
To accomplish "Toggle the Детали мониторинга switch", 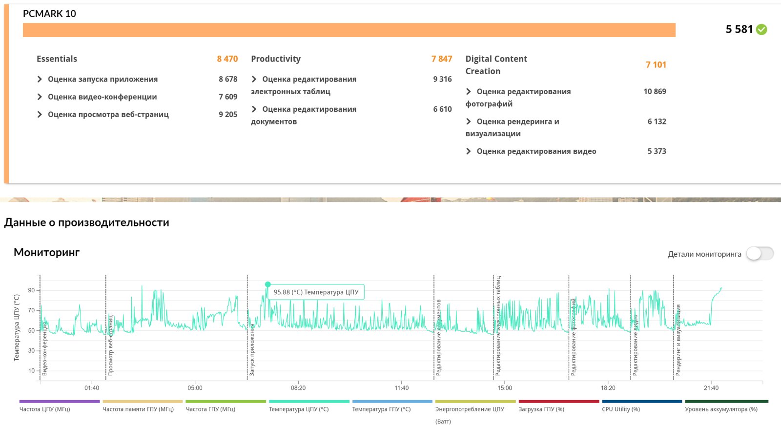I will 760,254.
